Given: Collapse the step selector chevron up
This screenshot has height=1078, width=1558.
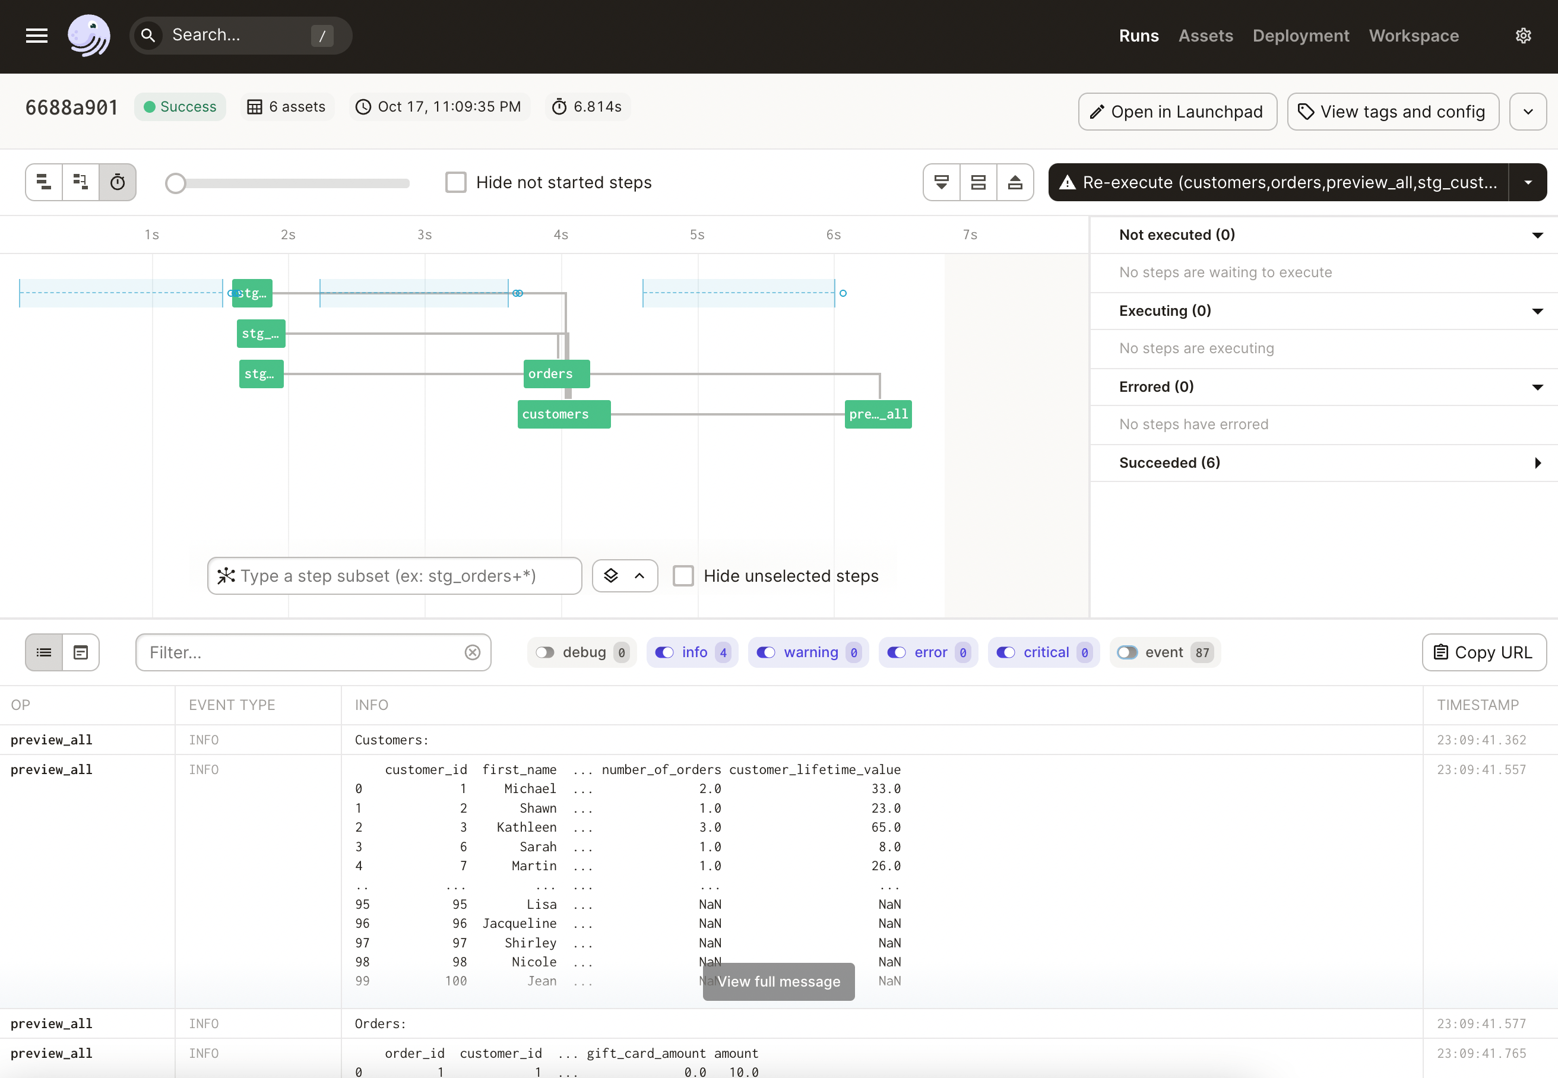Looking at the screenshot, I should [639, 576].
